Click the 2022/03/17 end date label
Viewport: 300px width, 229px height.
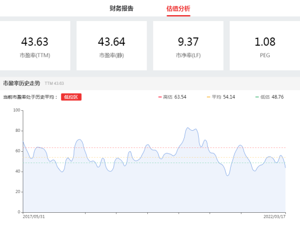(275, 217)
